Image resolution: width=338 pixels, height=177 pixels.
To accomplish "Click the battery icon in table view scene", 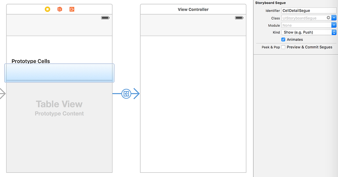I will [105, 18].
